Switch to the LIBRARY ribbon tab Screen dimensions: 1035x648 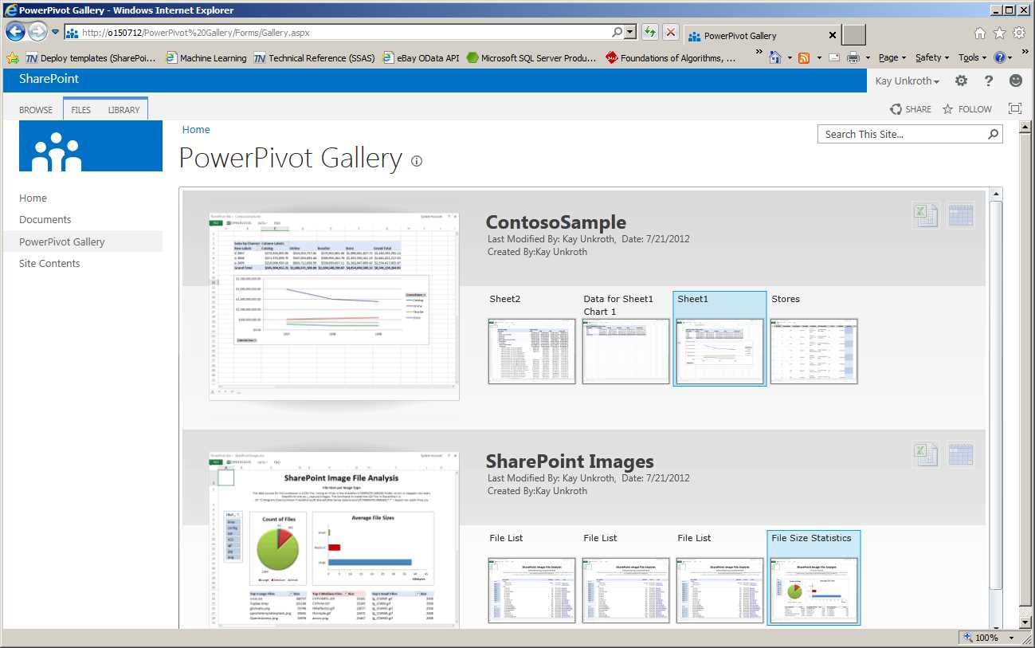pos(123,109)
